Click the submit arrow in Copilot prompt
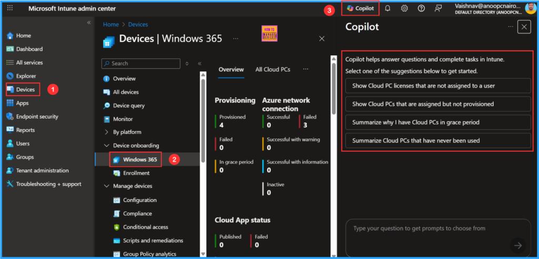Viewport: 539px width, 259px height. [x=518, y=245]
